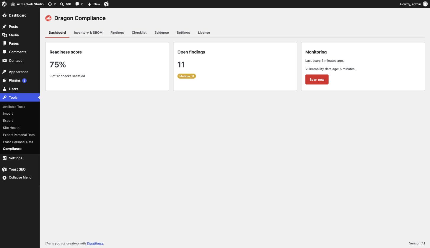Open the Findings tab

117,33
